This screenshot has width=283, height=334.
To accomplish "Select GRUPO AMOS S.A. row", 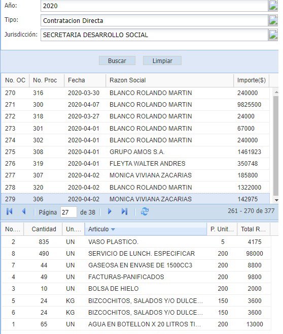I will tap(135, 152).
